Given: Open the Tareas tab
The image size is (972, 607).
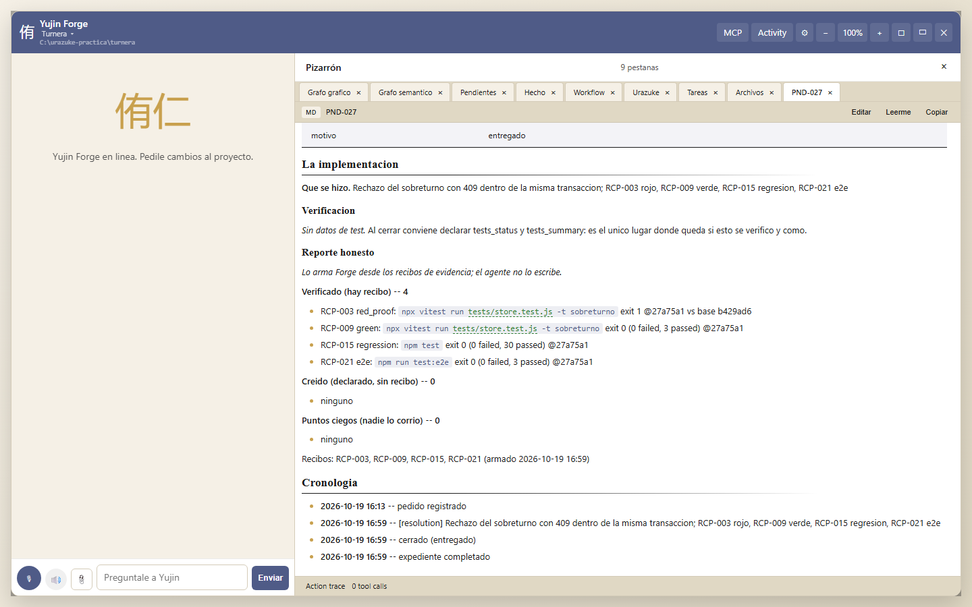Looking at the screenshot, I should point(697,92).
